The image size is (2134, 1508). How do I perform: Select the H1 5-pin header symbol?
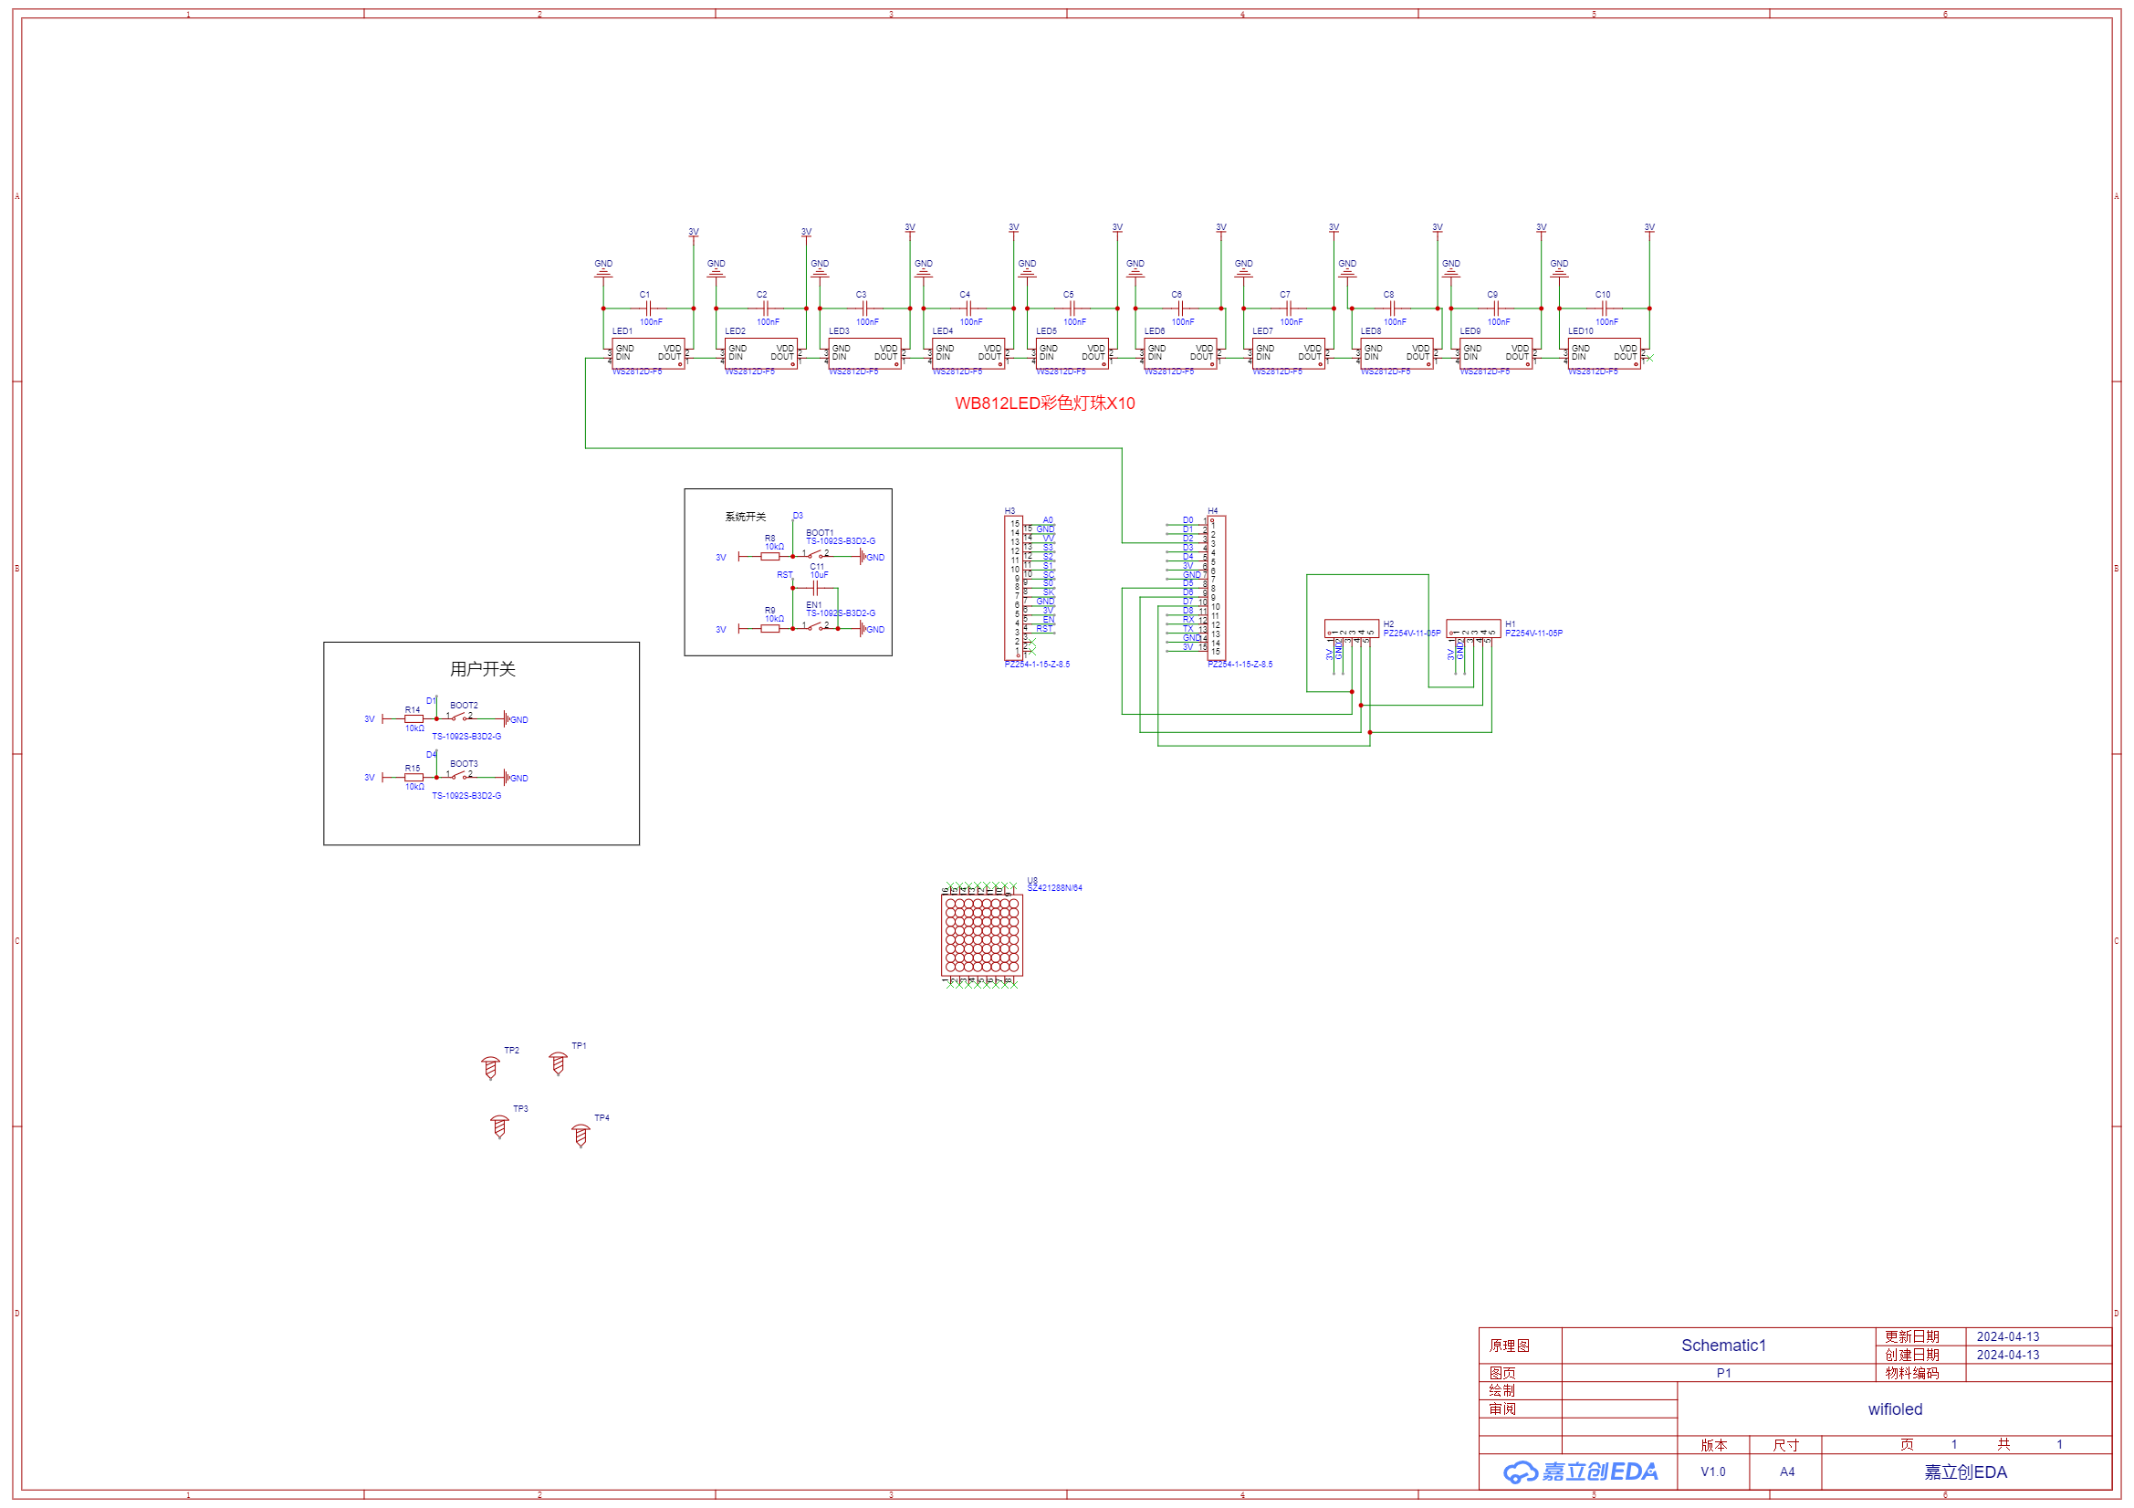coord(1473,629)
